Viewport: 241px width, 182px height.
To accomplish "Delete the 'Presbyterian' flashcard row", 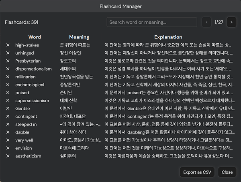I will (8, 61).
